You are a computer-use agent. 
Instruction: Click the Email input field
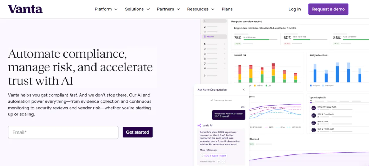[x=63, y=132]
